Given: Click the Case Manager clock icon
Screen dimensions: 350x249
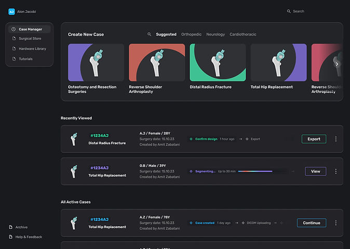Looking at the screenshot, I should [14, 29].
